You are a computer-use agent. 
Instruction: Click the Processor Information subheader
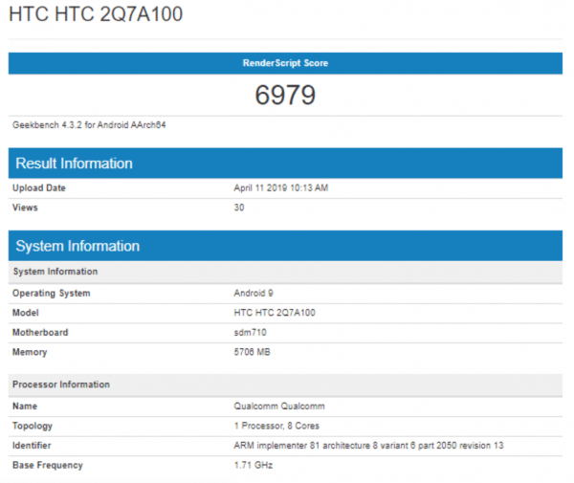(285, 384)
